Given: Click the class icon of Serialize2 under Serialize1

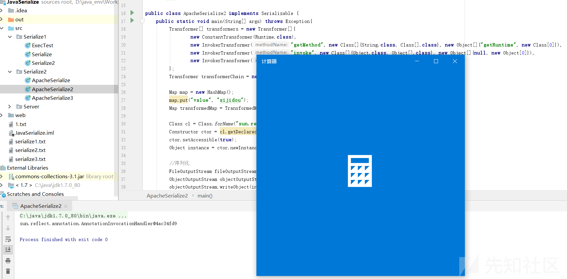Looking at the screenshot, I should [28, 63].
